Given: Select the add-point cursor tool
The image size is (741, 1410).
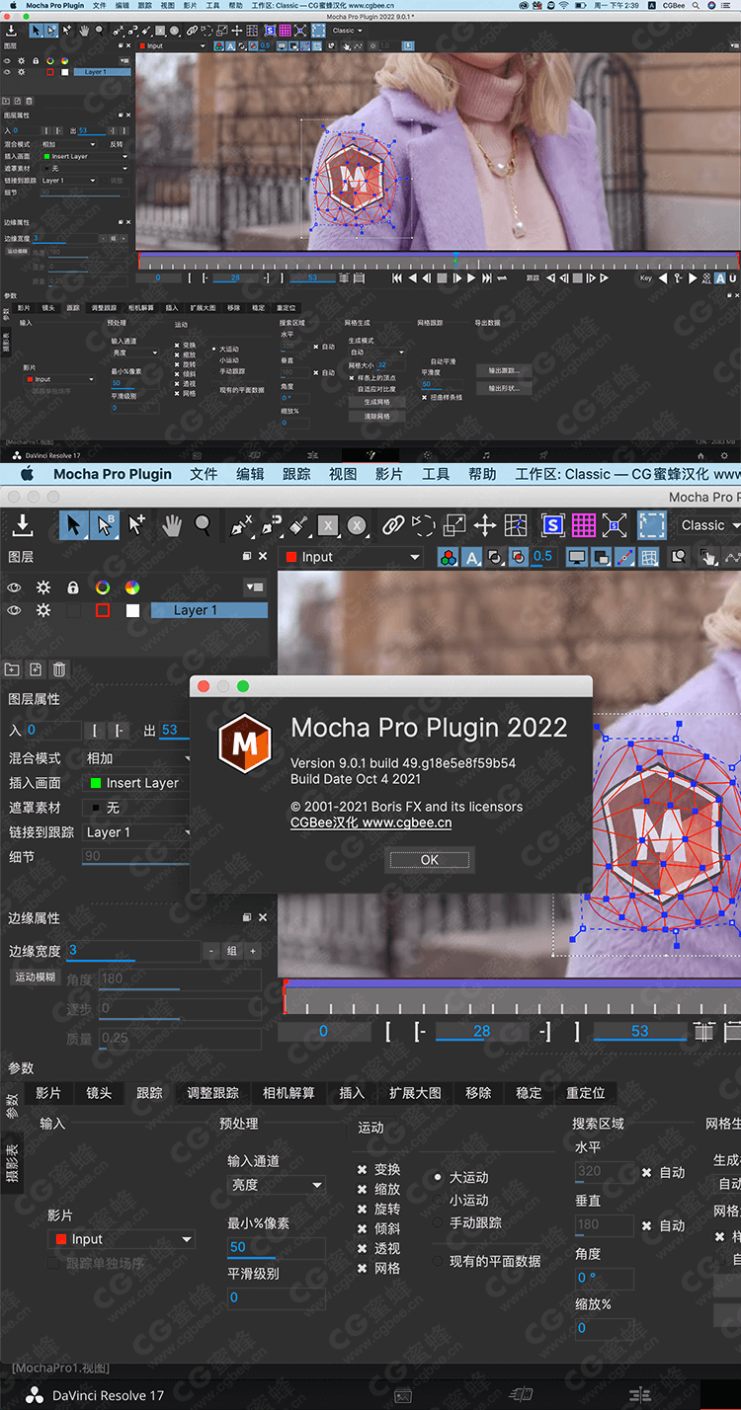Looking at the screenshot, I should tap(137, 525).
